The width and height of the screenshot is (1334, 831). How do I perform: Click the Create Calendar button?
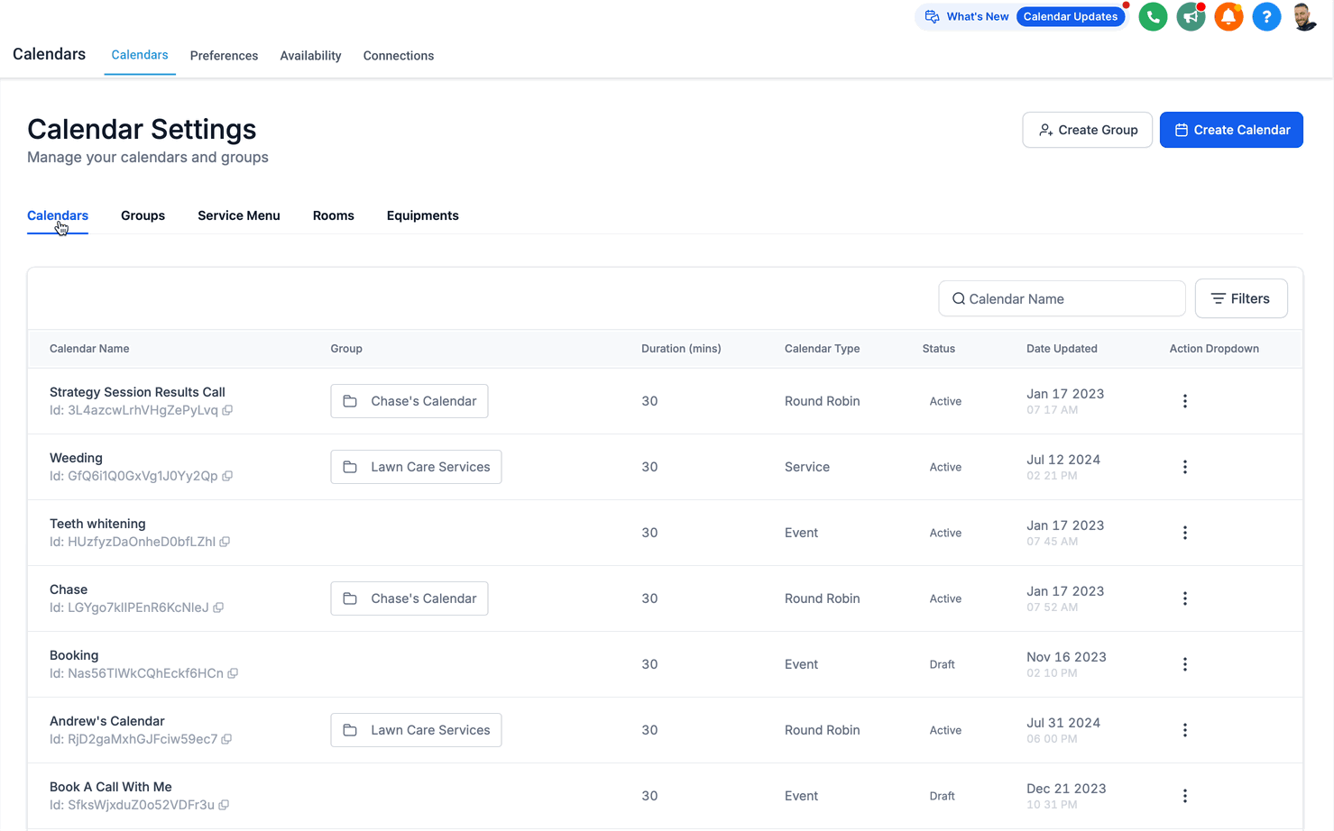pos(1231,130)
